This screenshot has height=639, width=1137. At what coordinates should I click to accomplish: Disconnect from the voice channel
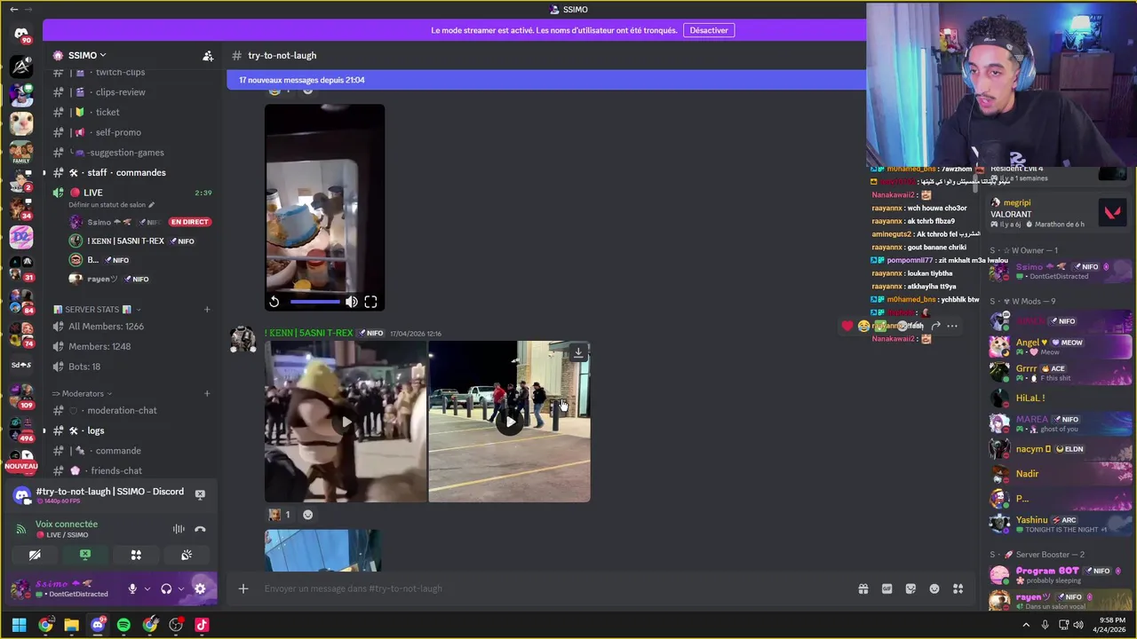(x=200, y=529)
